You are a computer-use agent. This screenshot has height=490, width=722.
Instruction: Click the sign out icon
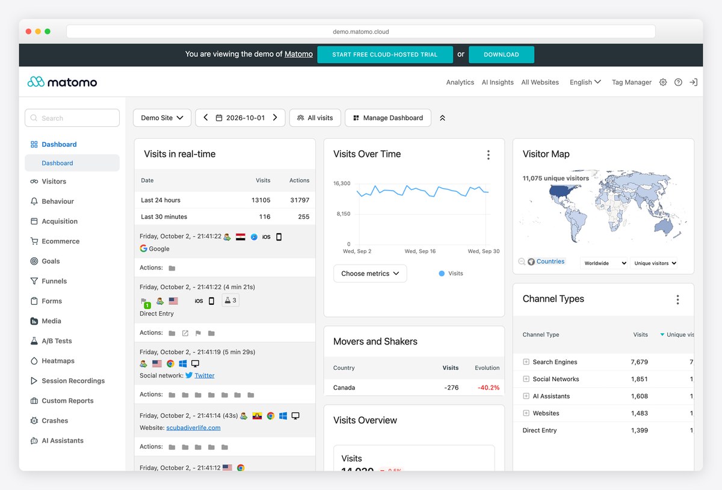click(x=693, y=82)
